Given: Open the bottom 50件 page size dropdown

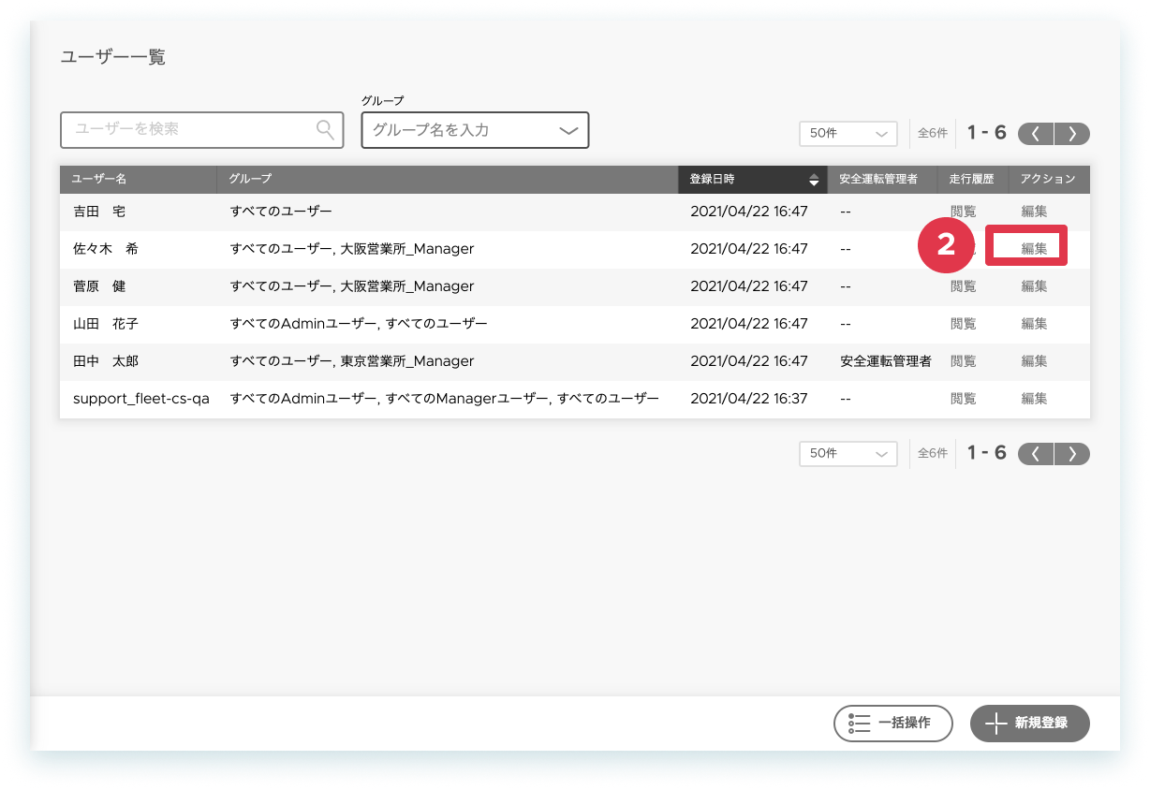Looking at the screenshot, I should 848,453.
